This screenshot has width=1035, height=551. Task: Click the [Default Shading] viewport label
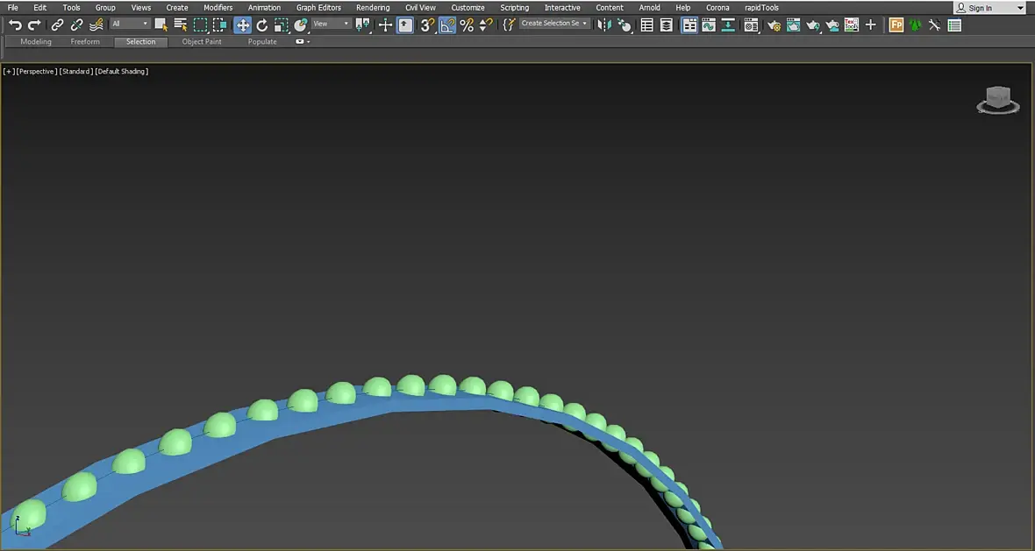(121, 72)
